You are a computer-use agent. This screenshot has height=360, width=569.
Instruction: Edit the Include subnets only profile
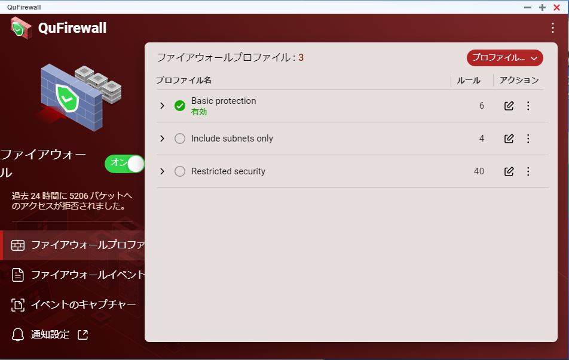point(509,139)
